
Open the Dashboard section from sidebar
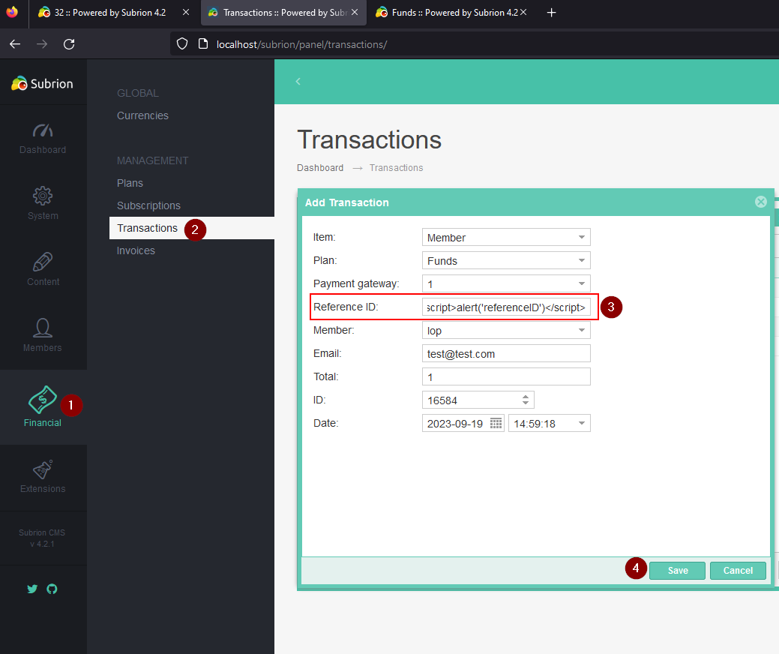[x=43, y=139]
